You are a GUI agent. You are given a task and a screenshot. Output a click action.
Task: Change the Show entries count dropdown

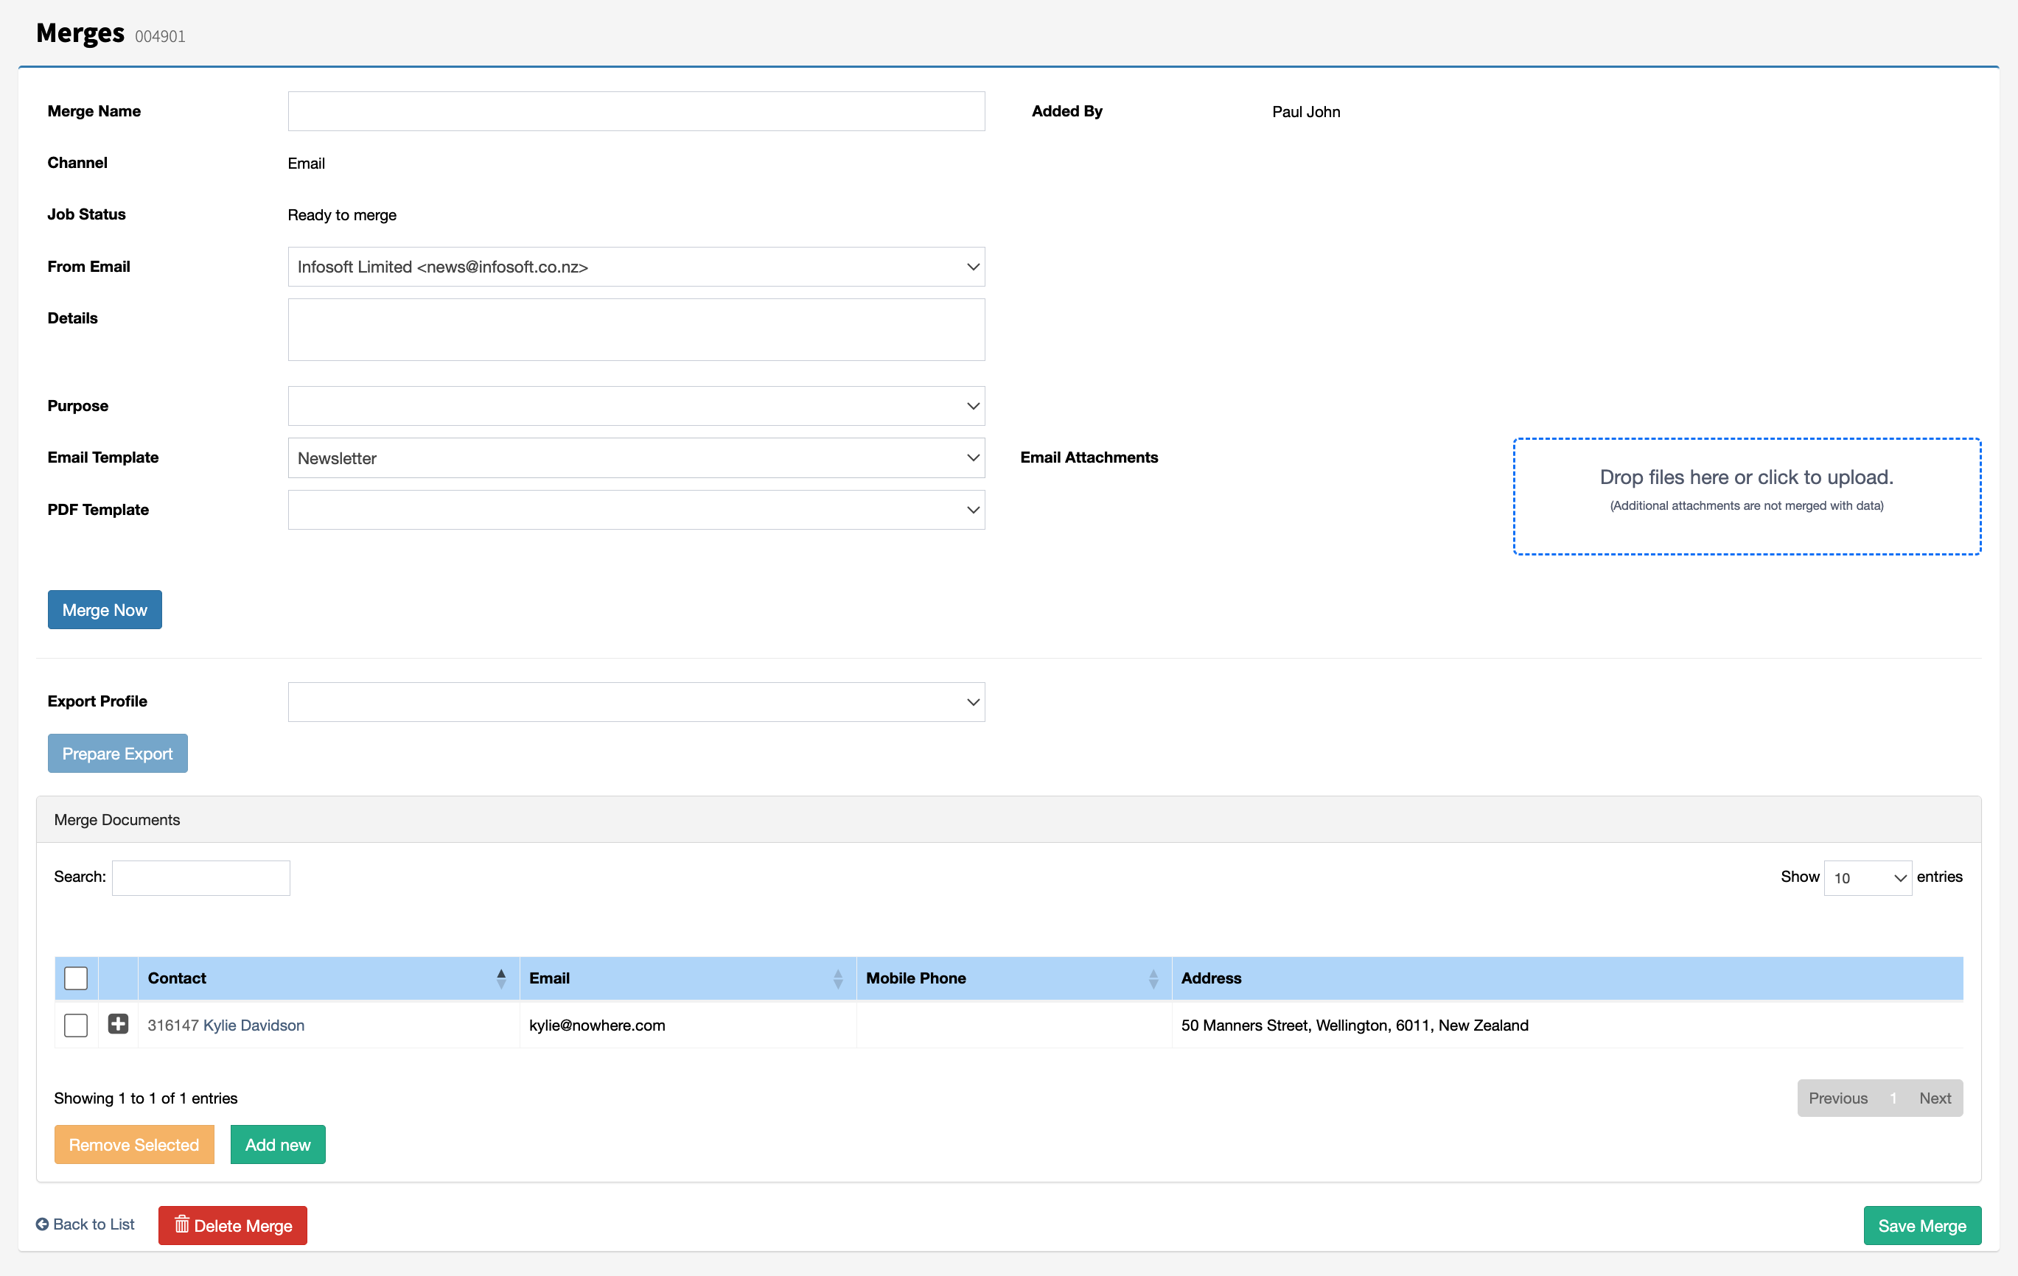[x=1867, y=877]
